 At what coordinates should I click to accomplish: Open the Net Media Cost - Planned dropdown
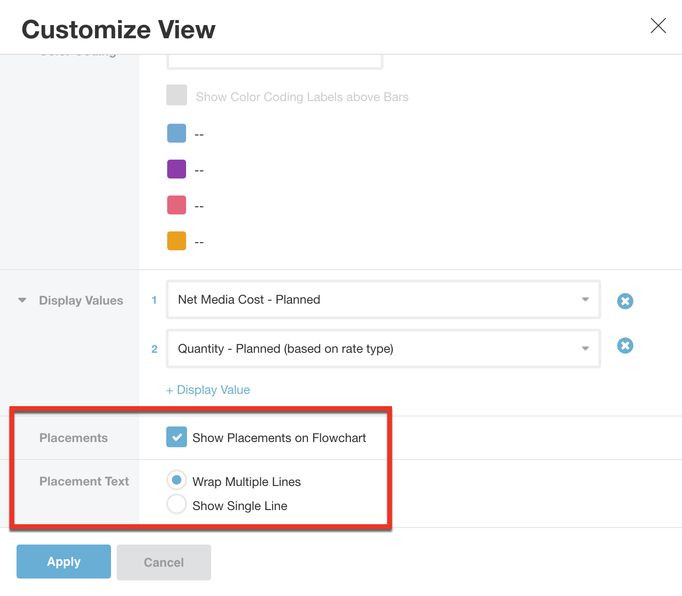(x=585, y=299)
